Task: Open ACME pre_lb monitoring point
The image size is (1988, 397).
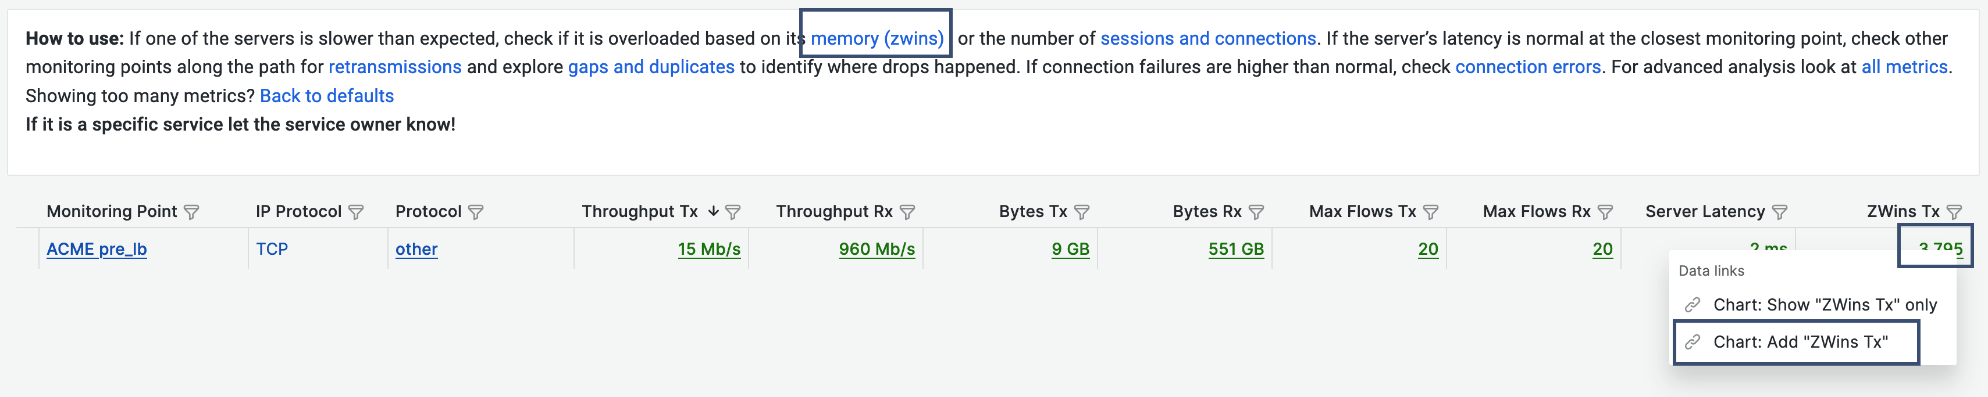Action: point(97,249)
